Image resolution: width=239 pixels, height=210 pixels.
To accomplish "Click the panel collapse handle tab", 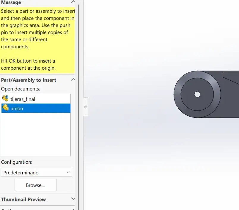I will (86, 107).
